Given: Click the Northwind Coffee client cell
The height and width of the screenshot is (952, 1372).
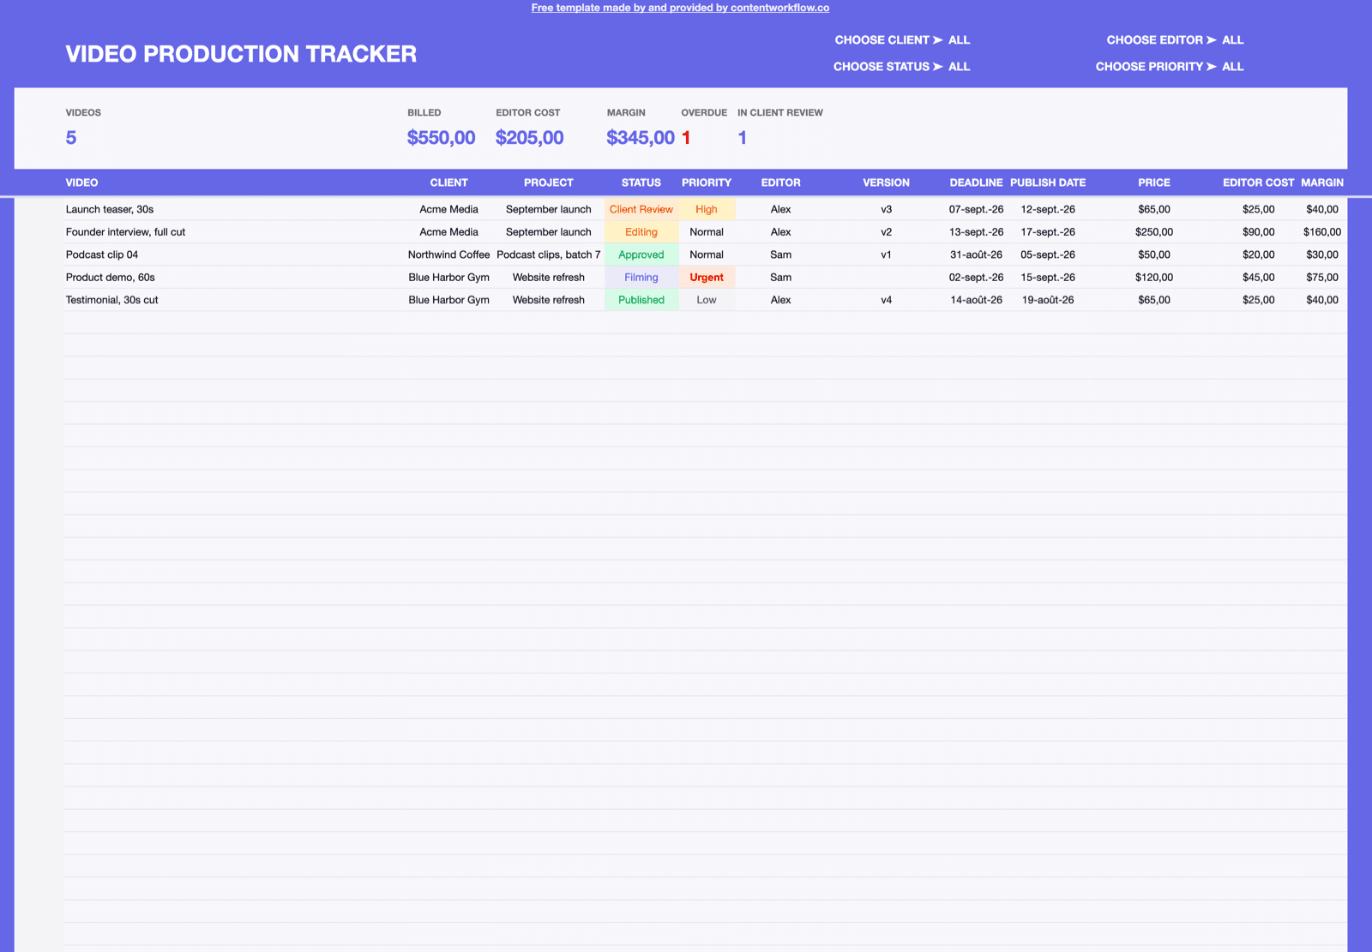Looking at the screenshot, I should tap(448, 254).
